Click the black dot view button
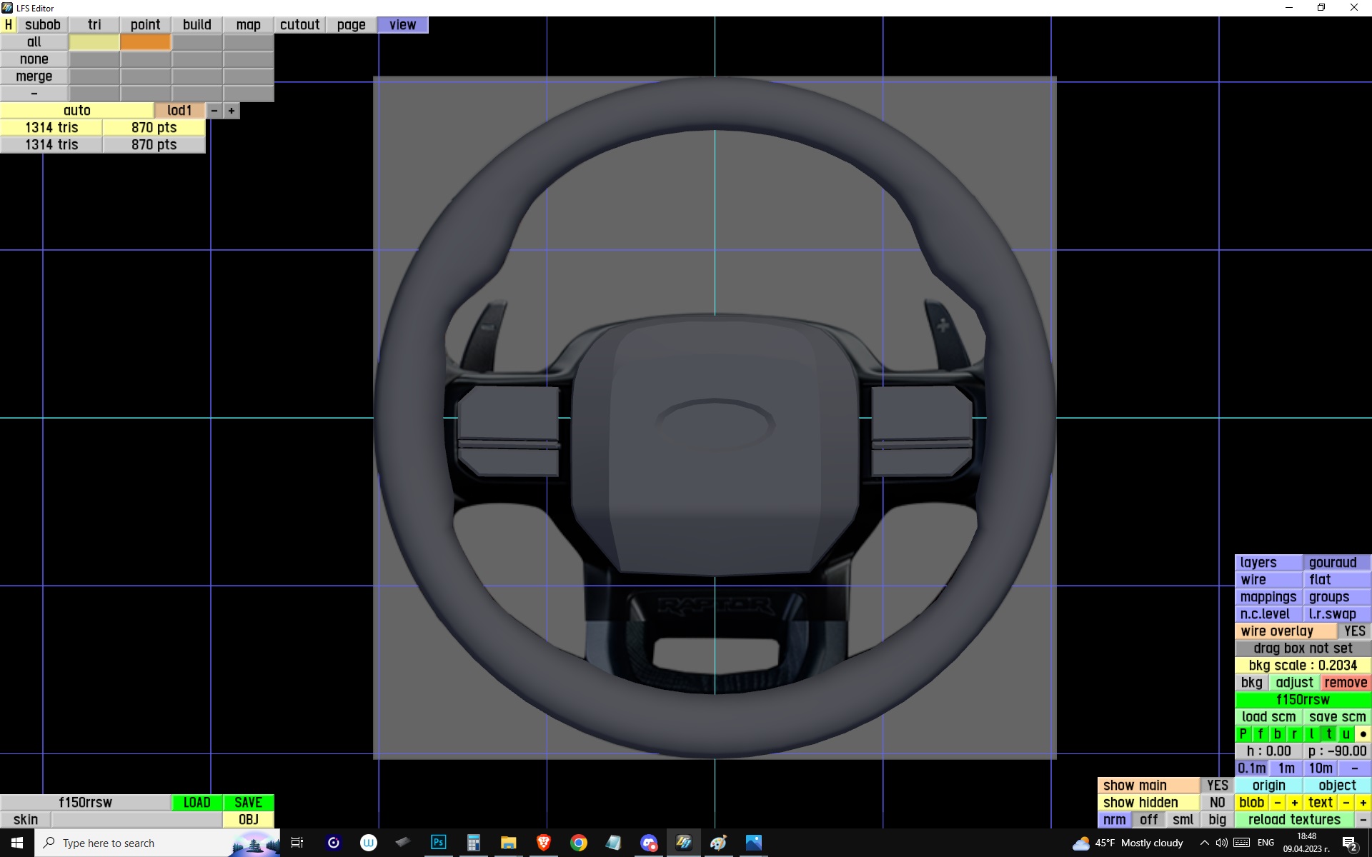1372x857 pixels. click(1363, 734)
